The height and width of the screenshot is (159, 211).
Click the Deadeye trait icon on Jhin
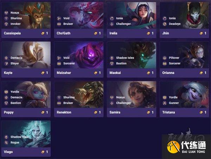click(165, 24)
